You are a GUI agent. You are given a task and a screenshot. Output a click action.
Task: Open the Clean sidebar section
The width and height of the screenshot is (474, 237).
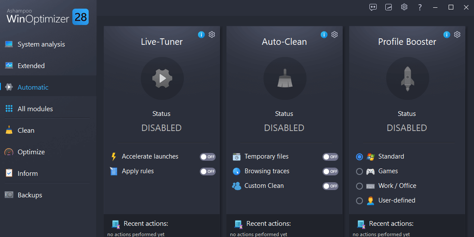(x=48, y=131)
